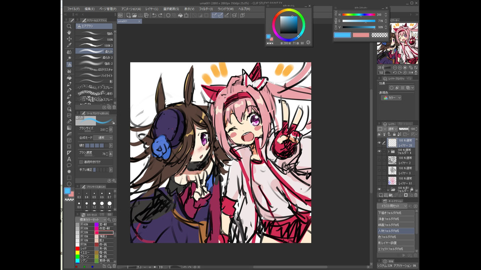Screen dimensions: 481x270
Task: Click the Redo icon in command bar
Action: pos(160,15)
